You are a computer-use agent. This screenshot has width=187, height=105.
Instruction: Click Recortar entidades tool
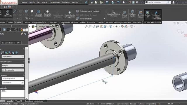(x=39, y=13)
